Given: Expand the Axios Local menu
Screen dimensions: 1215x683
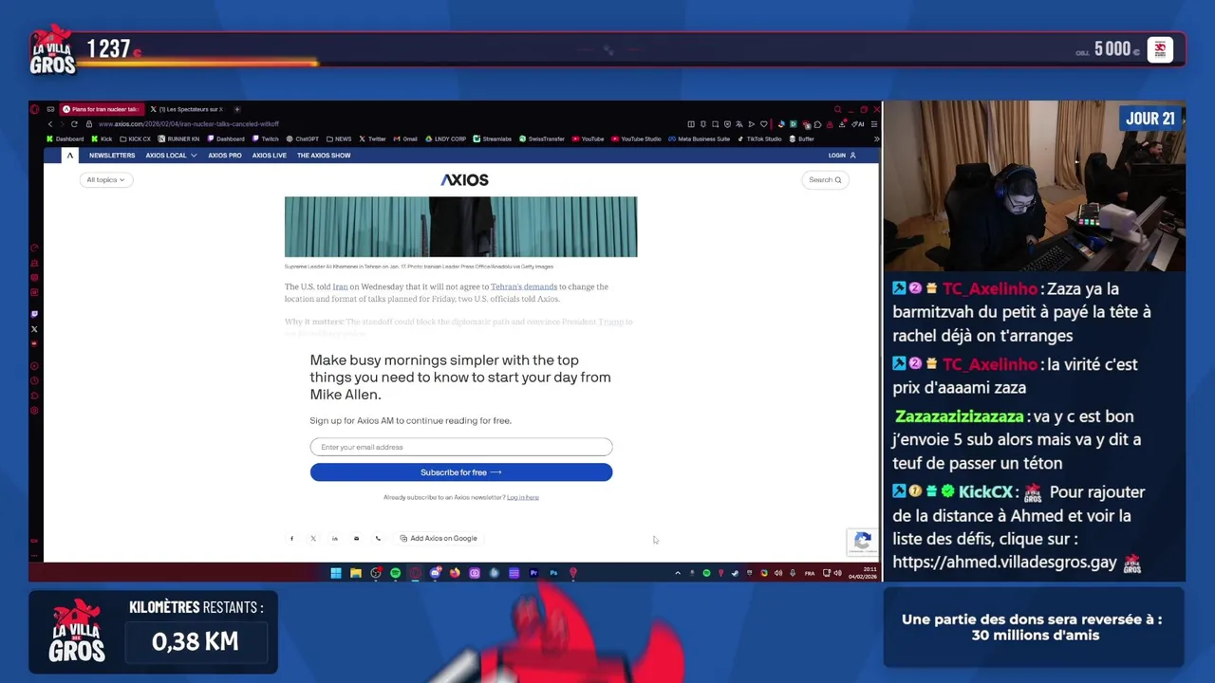Looking at the screenshot, I should 171,156.
